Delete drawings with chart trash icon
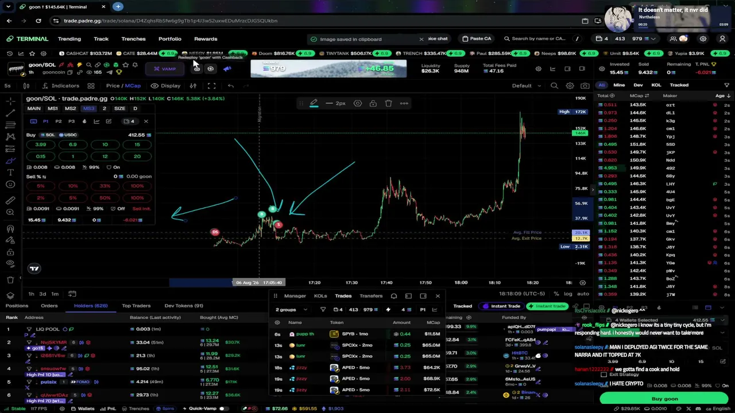The height and width of the screenshot is (413, 735). point(10,280)
